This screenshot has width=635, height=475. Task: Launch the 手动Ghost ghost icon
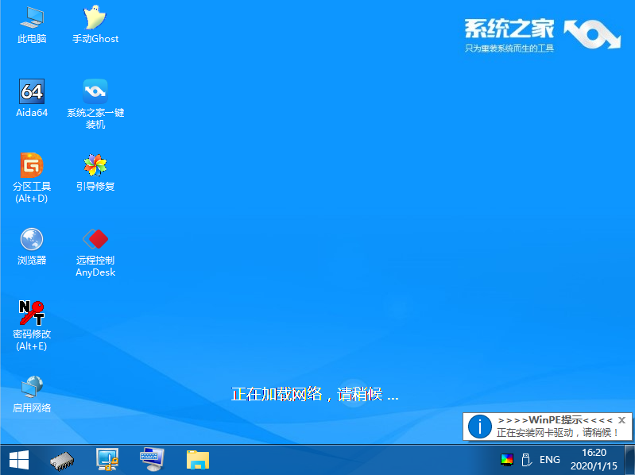[x=95, y=25]
